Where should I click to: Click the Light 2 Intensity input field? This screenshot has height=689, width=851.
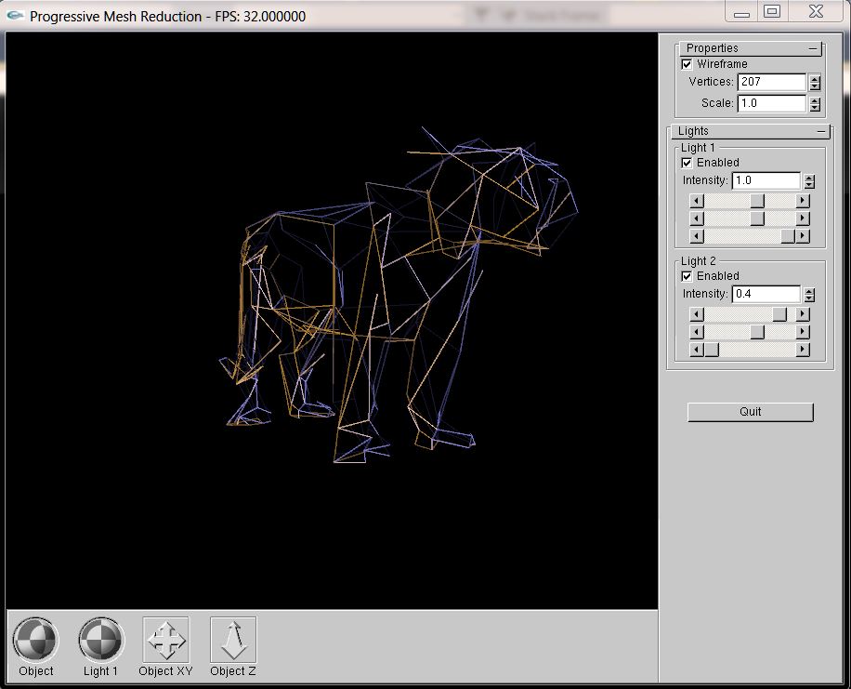pyautogui.click(x=766, y=294)
